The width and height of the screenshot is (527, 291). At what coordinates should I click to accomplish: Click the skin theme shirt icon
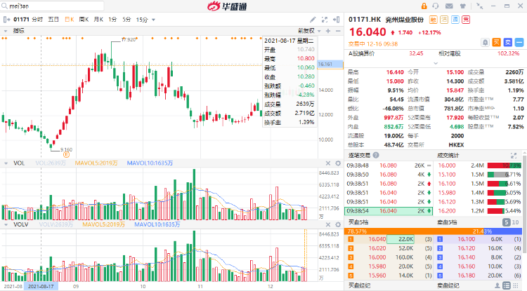(x=463, y=6)
